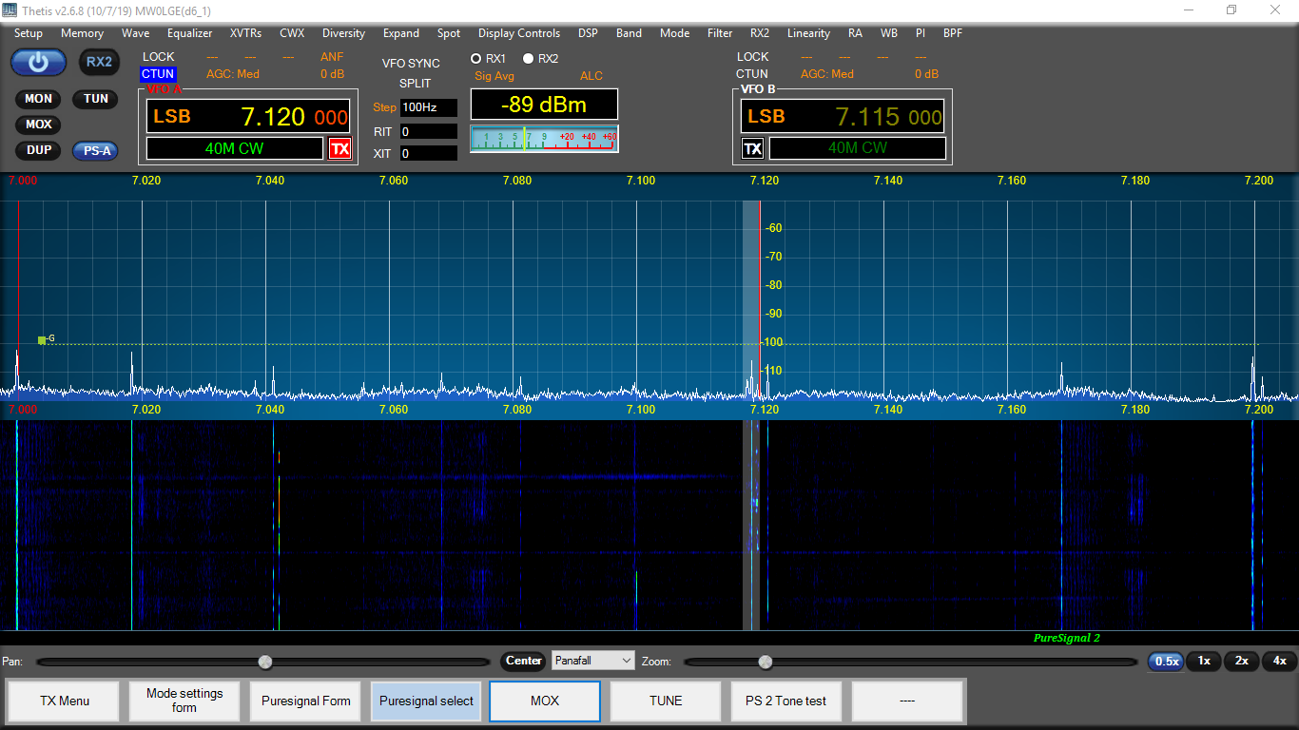Viewport: 1299px width, 730px height.
Task: Click the PureSignal 2 status text
Action: (x=1067, y=638)
